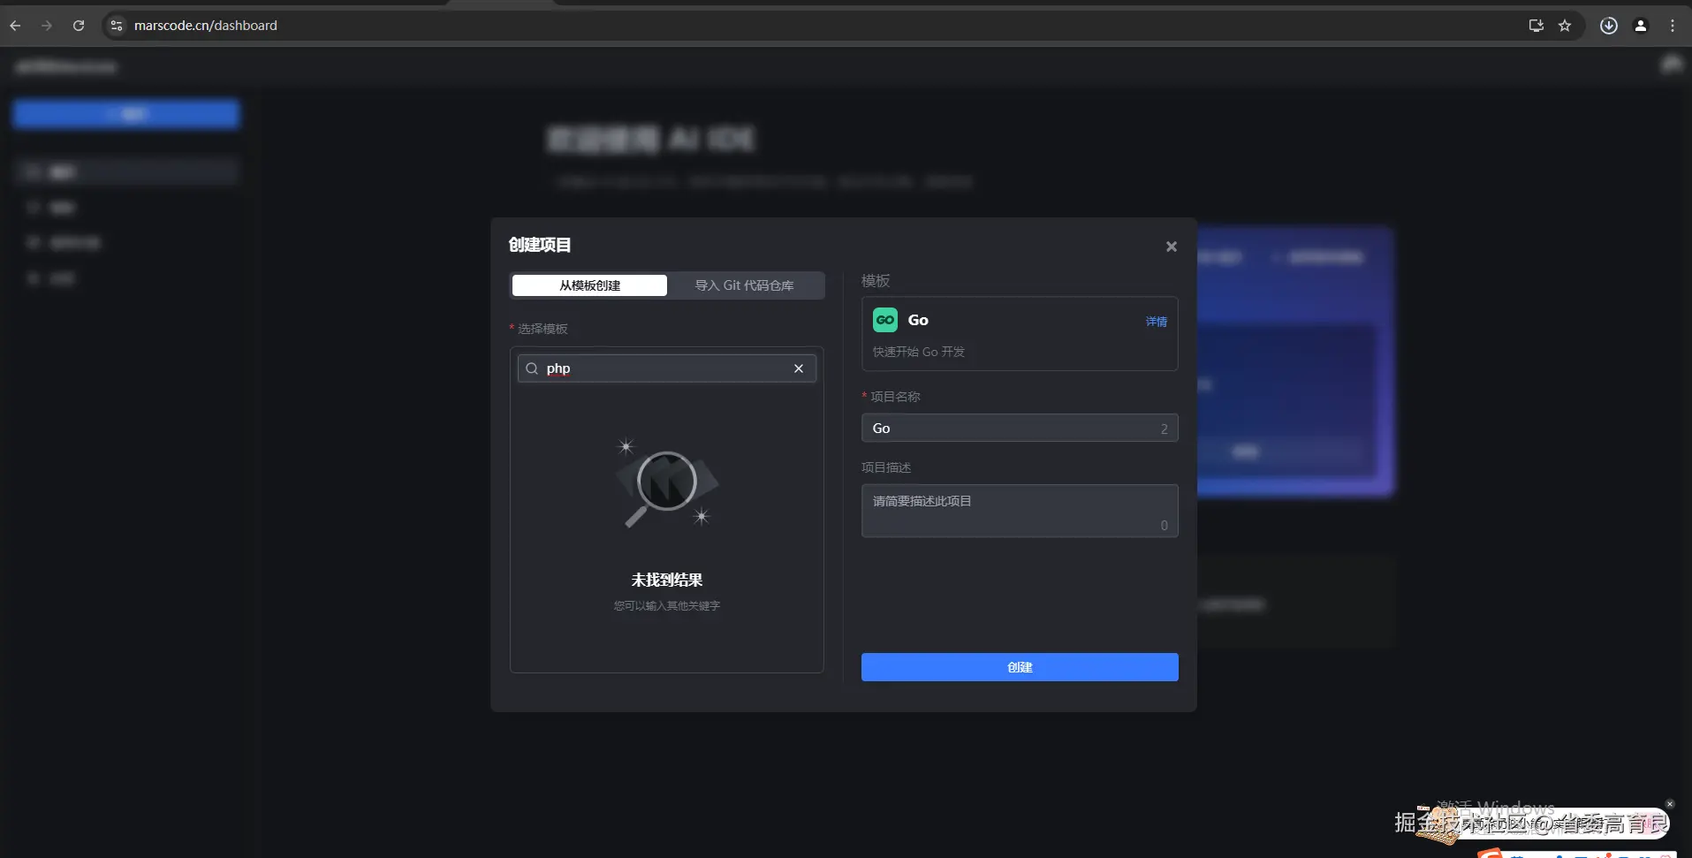
Task: Click the search magnifier icon in template search
Action: click(x=532, y=368)
